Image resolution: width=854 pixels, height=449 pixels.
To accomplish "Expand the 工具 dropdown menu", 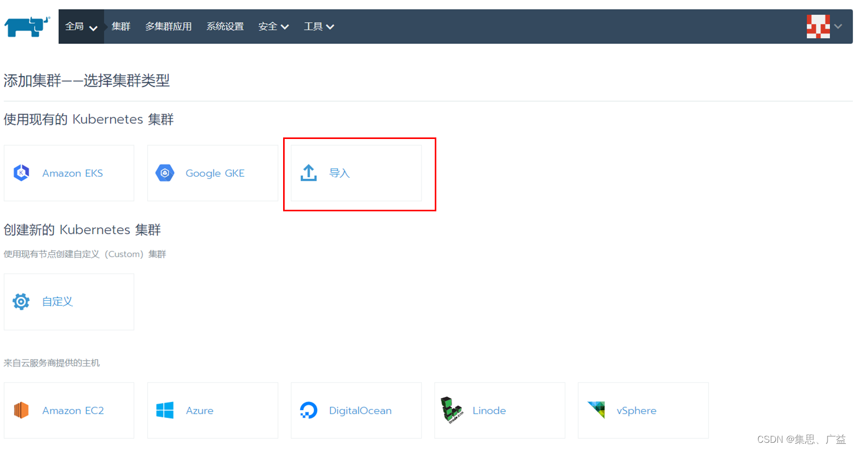I will [x=319, y=26].
